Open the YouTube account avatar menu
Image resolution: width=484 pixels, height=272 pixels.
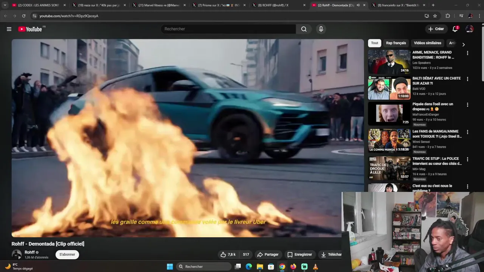tap(470, 29)
